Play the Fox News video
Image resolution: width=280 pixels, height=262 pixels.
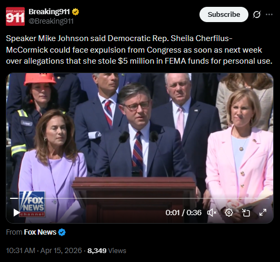click(16, 213)
